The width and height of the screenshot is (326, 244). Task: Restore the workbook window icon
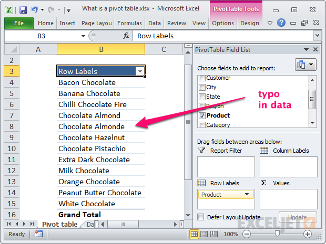coord(304,23)
